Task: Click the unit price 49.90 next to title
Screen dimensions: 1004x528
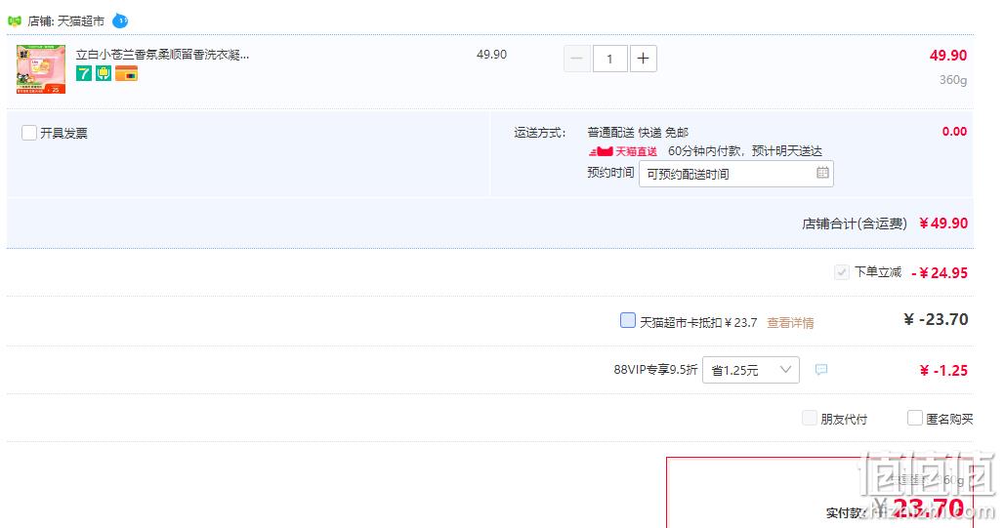Action: click(491, 55)
